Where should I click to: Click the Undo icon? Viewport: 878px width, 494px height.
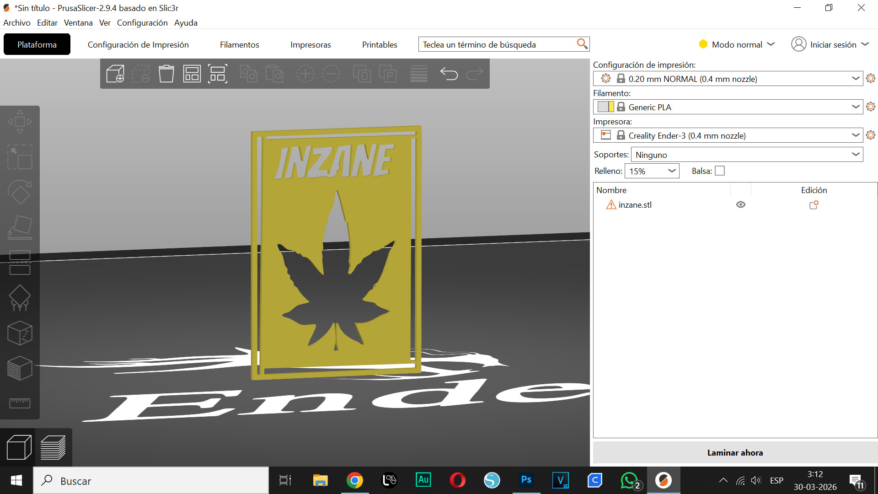(449, 74)
